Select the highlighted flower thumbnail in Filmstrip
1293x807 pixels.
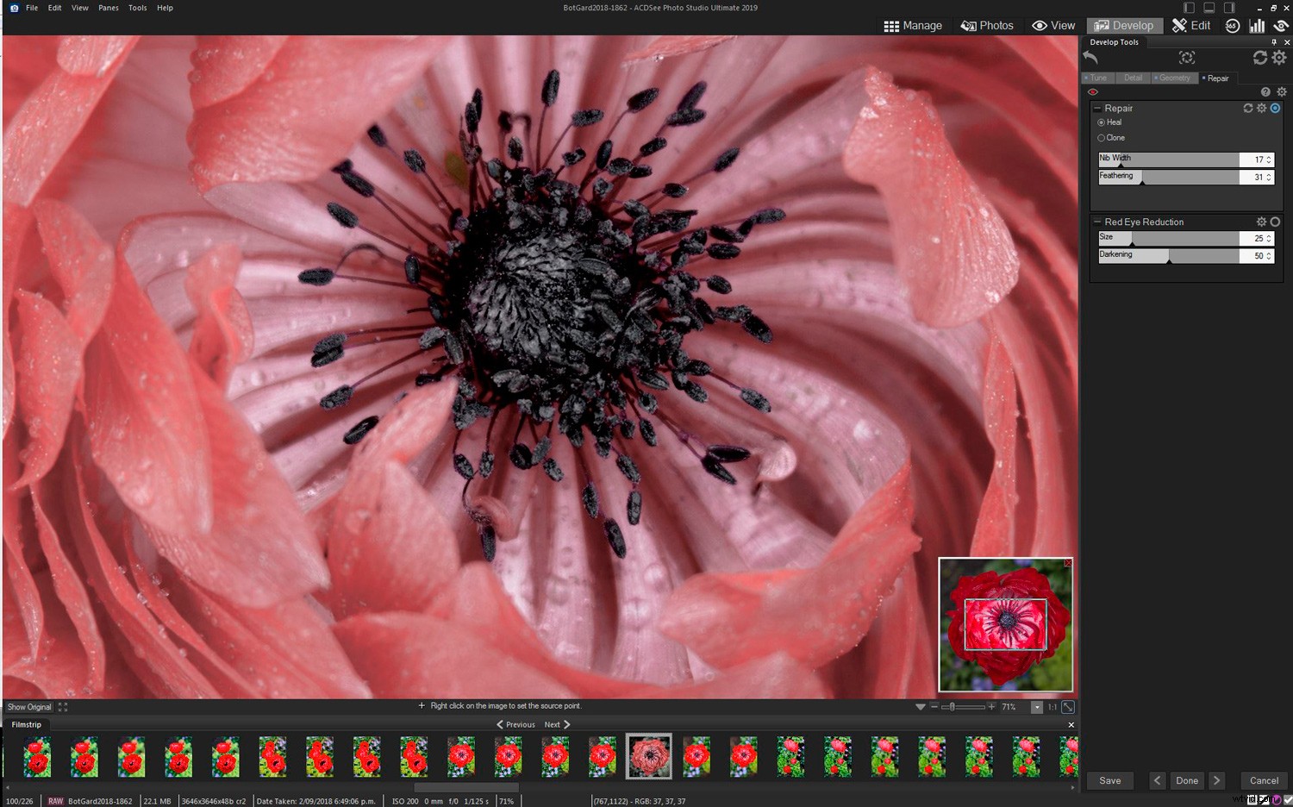coord(648,756)
